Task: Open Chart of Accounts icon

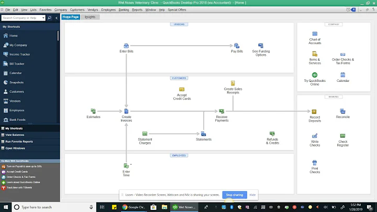Action: 315,34
